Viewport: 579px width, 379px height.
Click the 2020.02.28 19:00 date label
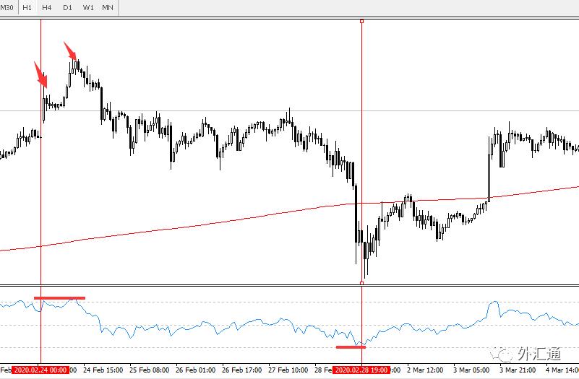click(x=361, y=370)
